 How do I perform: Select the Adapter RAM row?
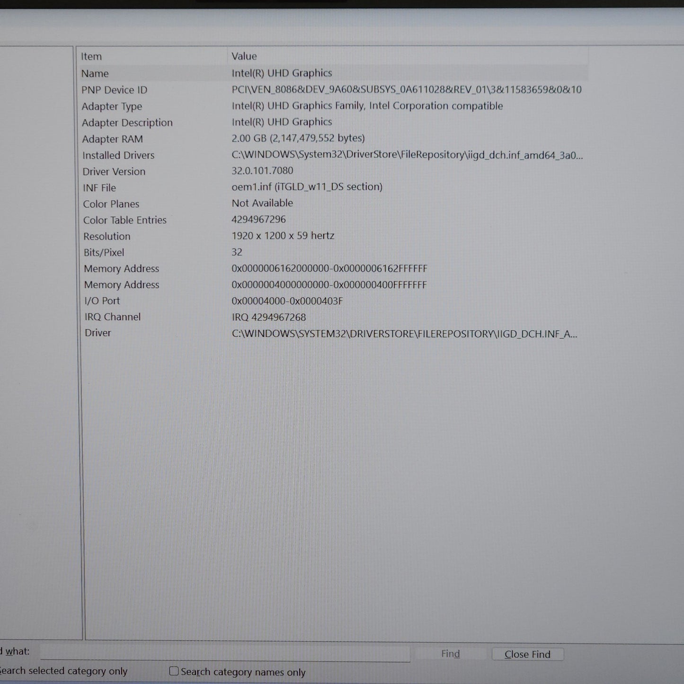(112, 139)
